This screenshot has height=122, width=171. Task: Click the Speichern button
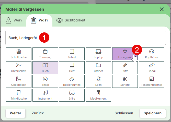[152, 113]
